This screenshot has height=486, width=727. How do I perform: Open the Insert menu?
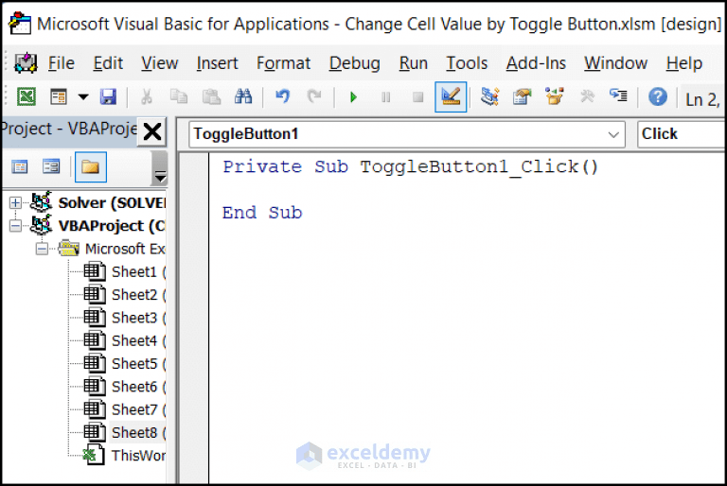[x=217, y=63]
